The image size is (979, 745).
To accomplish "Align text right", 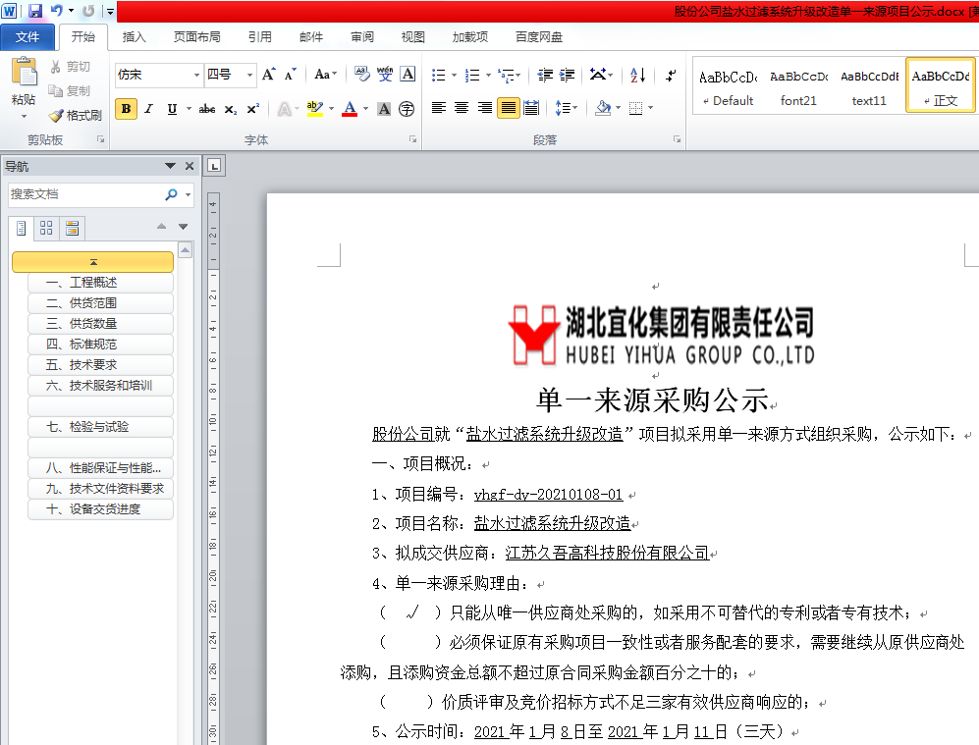I will coord(484,108).
